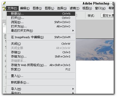The height and width of the screenshot is (97, 117).
Task: Choose 打开为(A)... menu entry
Action: [41, 26]
